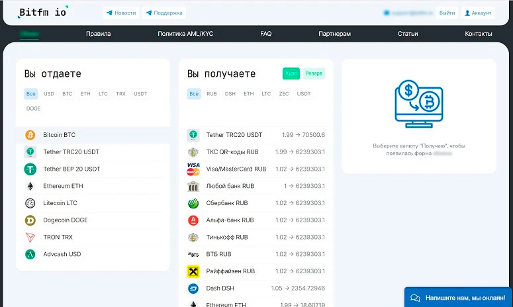Go to Политика AML/KYC page
Viewport: 513px width, 307px height.
[185, 34]
